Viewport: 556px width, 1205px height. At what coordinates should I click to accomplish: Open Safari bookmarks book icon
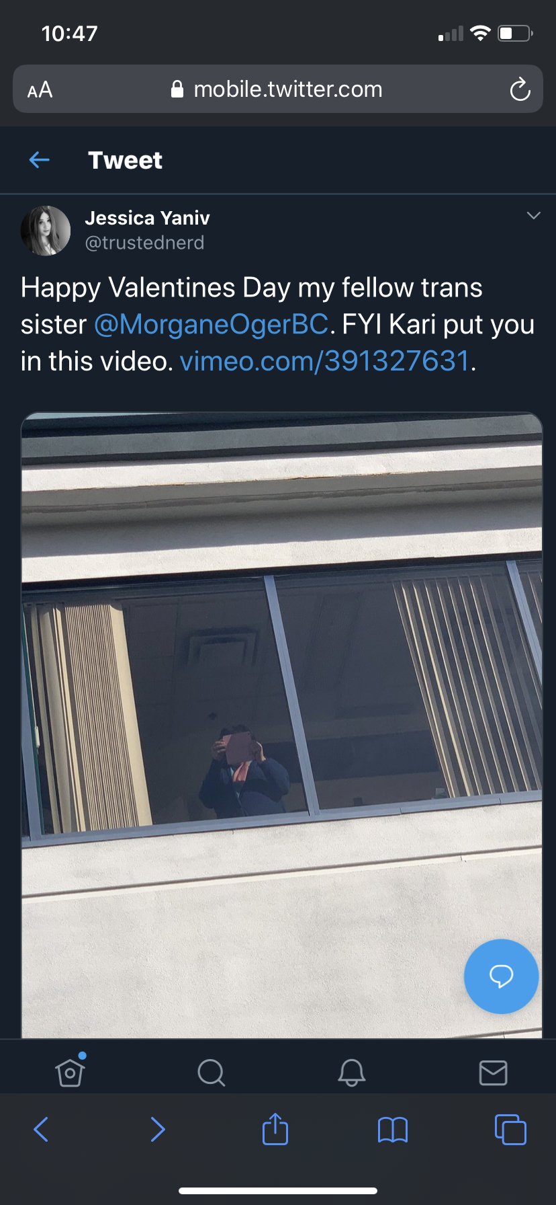tap(393, 1130)
